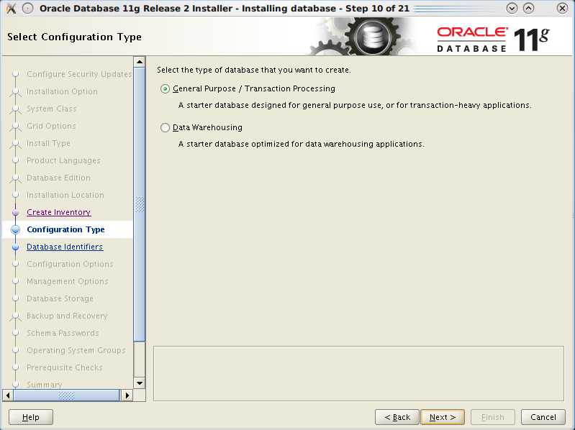Jump to Database Identifiers step link

click(x=65, y=247)
